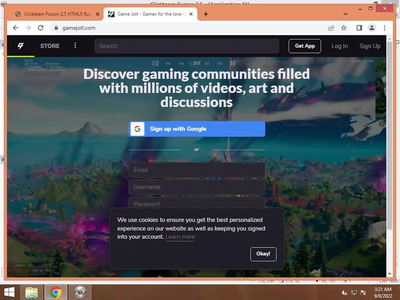Image resolution: width=400 pixels, height=300 pixels.
Task: Reload the gamejolt.com page
Action: pos(41,28)
